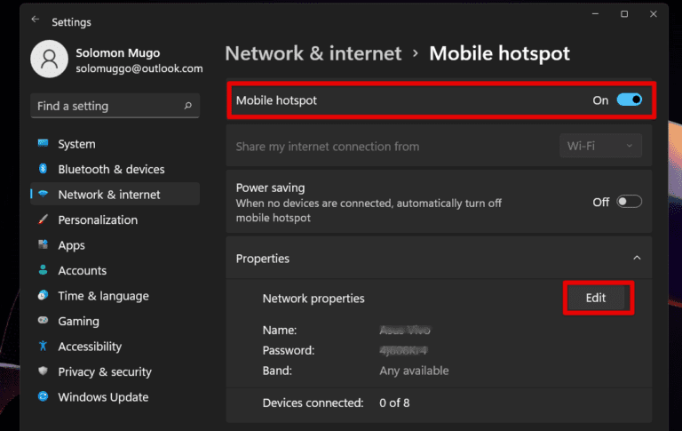Open the Wi-Fi connection sharing dropdown
Screen dimensions: 682x431
600,146
